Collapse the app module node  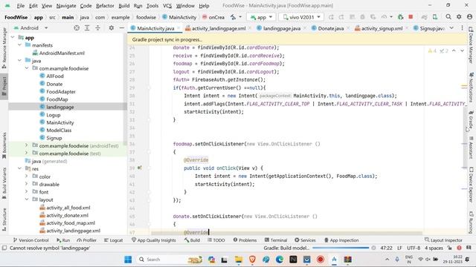click(x=13, y=38)
